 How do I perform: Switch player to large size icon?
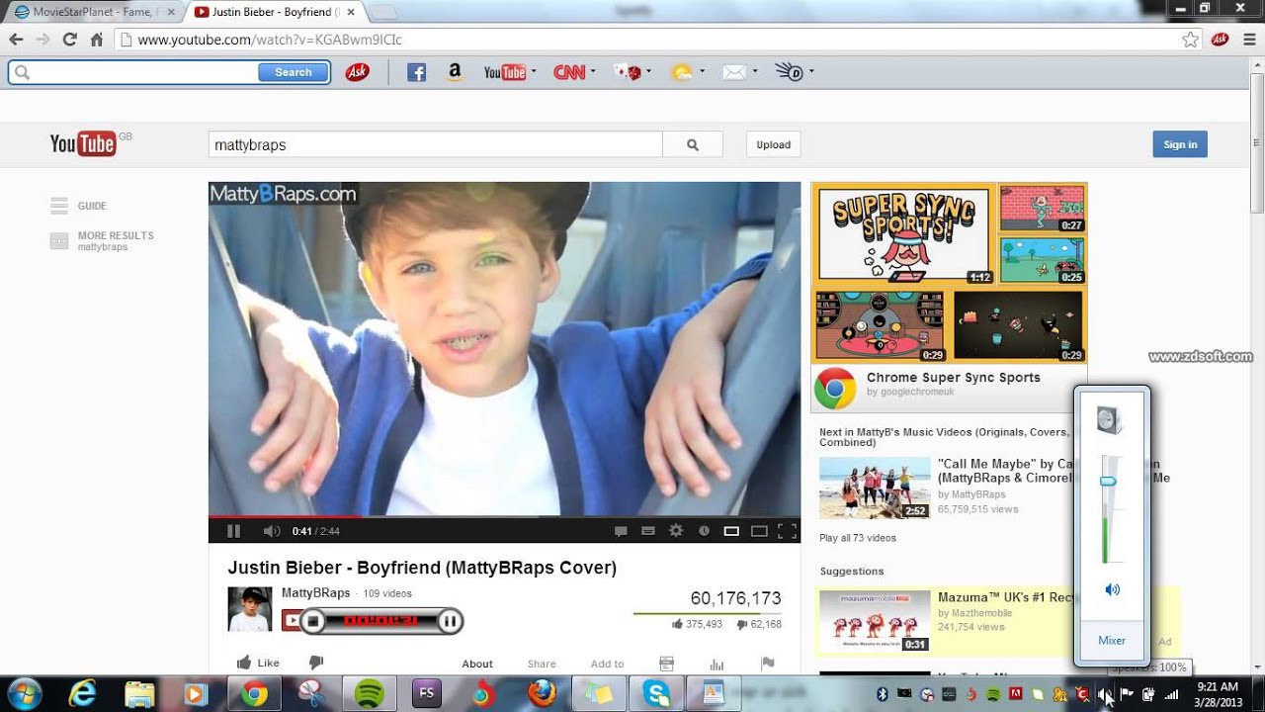[759, 531]
